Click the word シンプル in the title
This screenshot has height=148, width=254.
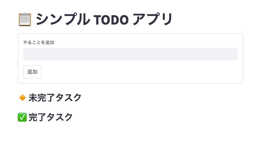coord(63,19)
